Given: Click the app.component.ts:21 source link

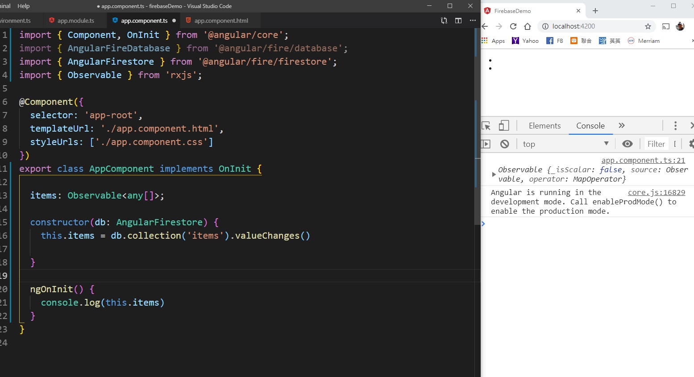Looking at the screenshot, I should 643,160.
